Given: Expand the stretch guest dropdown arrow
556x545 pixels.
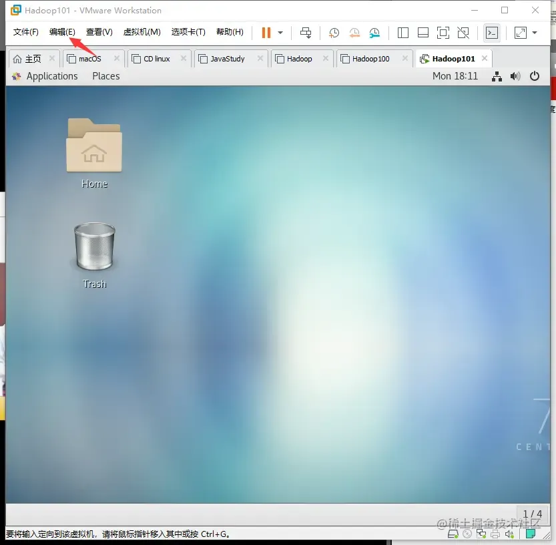Looking at the screenshot, I should 535,33.
